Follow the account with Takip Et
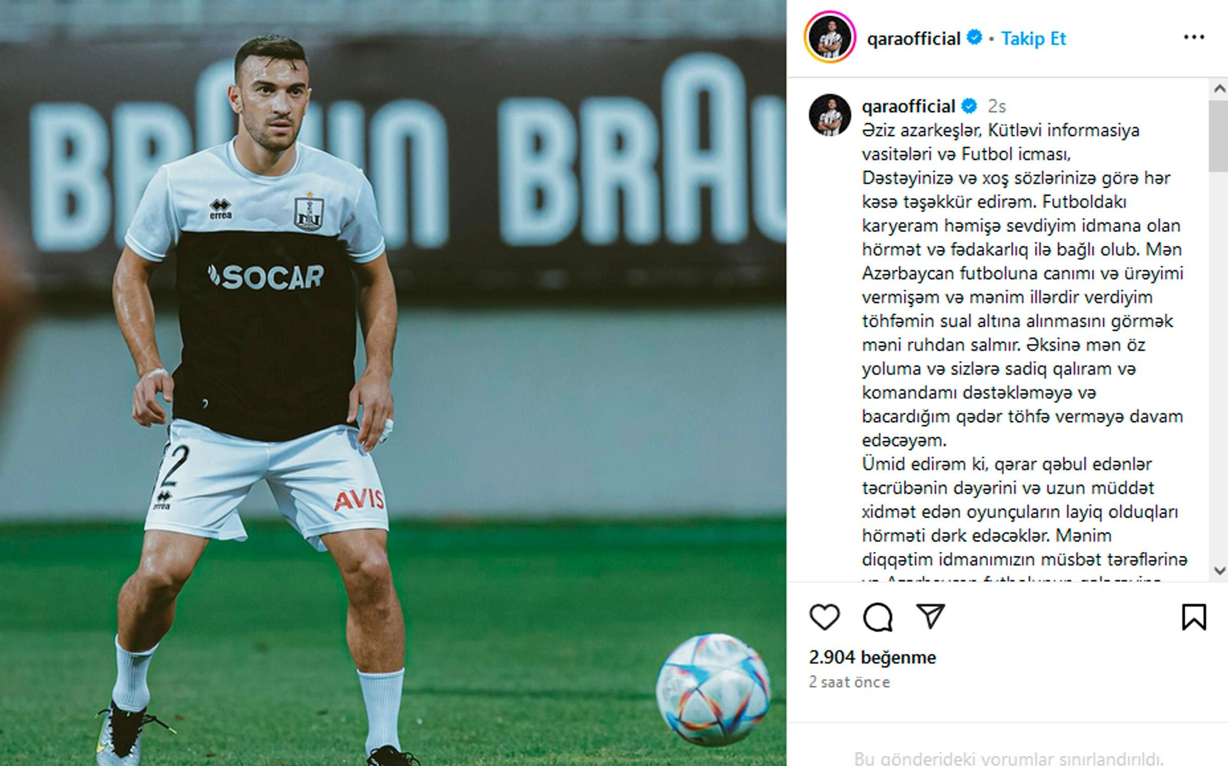Viewport: 1228px width, 766px height. (x=1033, y=38)
